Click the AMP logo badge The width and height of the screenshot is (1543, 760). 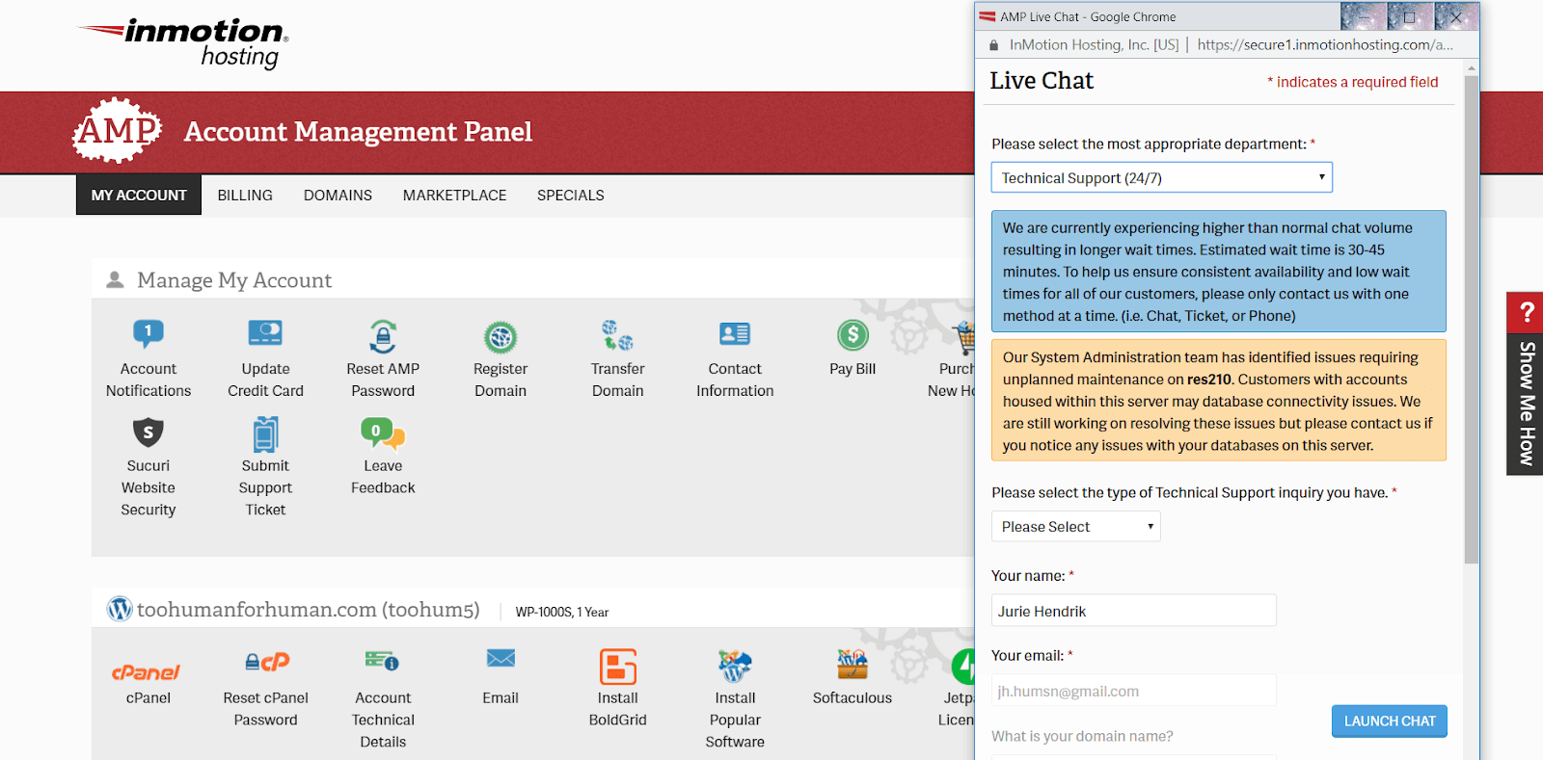[x=117, y=131]
